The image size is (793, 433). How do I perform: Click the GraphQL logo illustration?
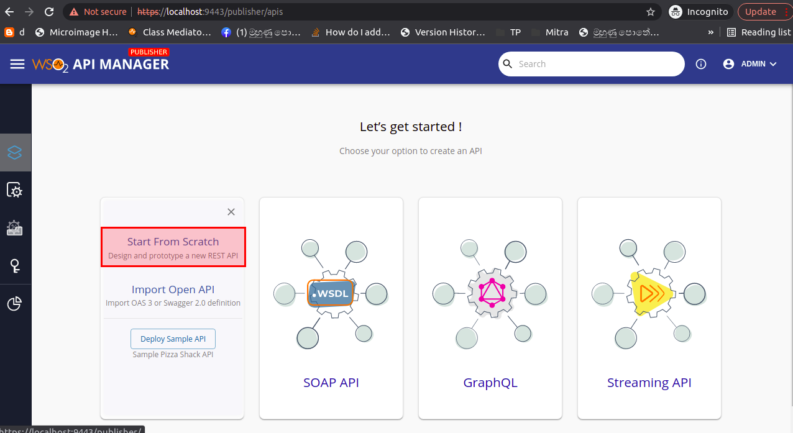pos(490,293)
